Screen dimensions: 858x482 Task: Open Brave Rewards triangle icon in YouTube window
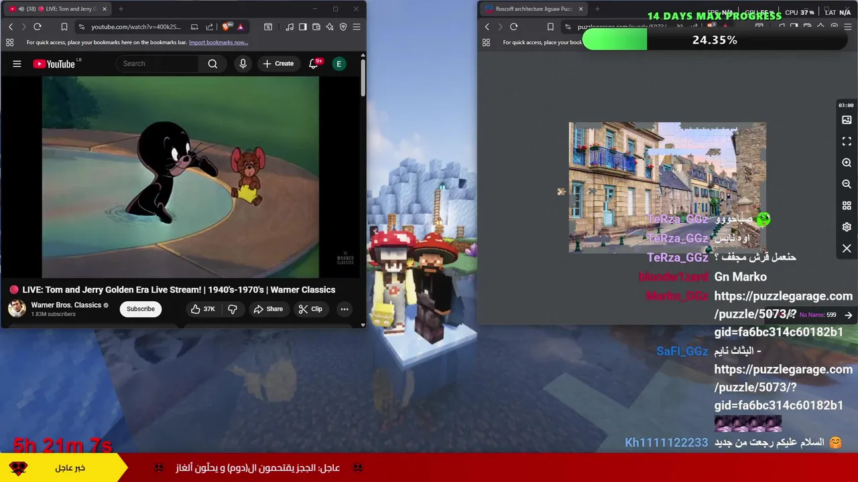point(240,27)
